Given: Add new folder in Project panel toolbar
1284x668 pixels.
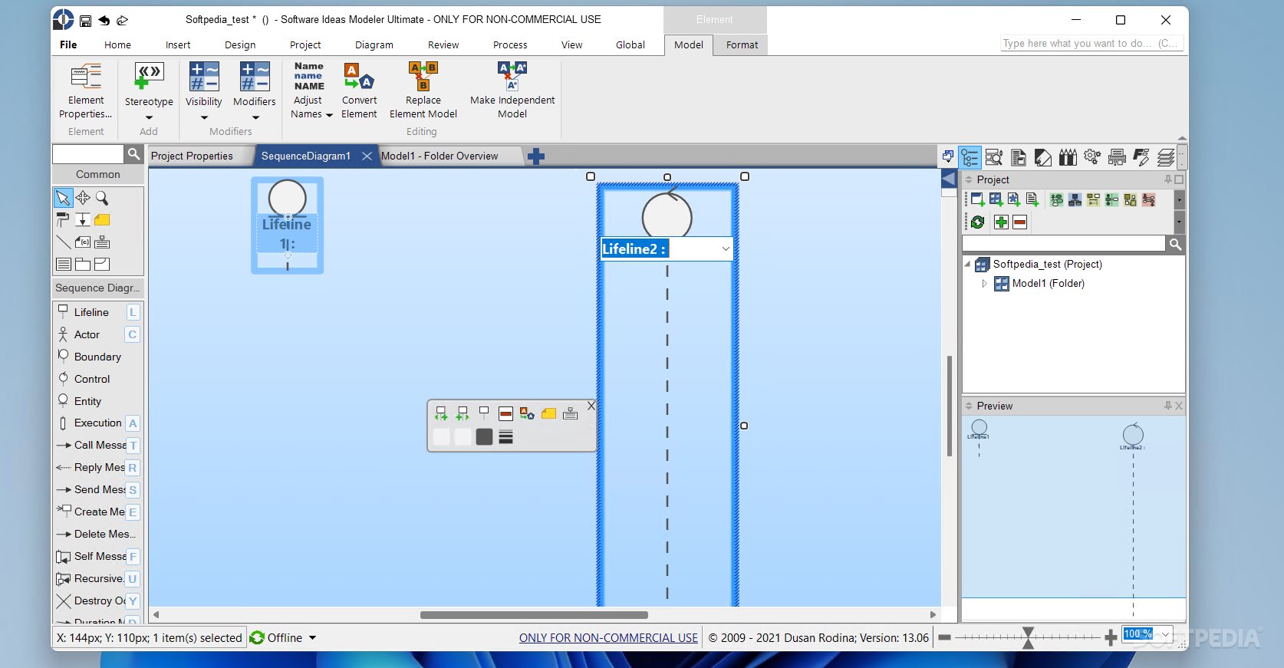Looking at the screenshot, I should (996, 199).
